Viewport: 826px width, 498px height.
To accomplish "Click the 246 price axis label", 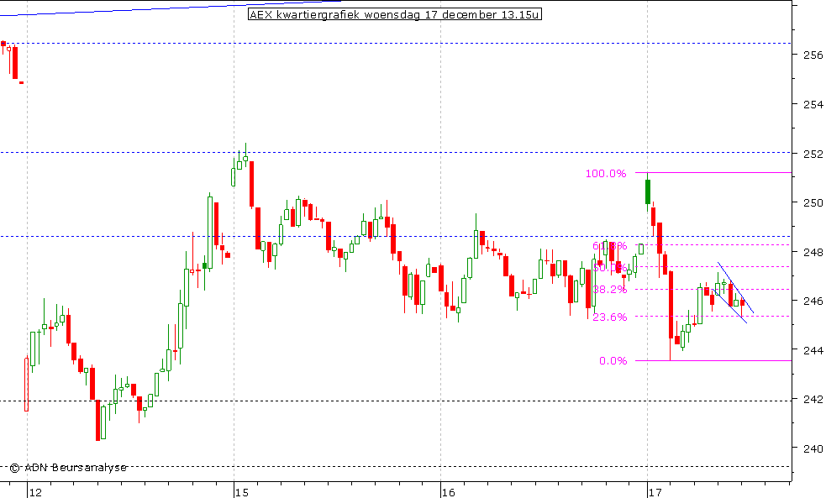I will (813, 301).
